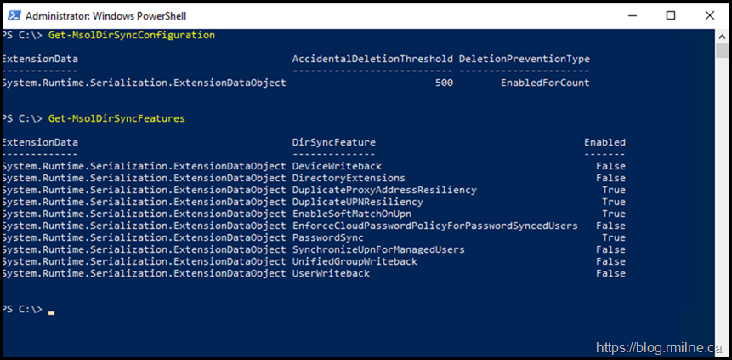Click the Get-MsolDirSyncFeatures command text

[x=116, y=118]
